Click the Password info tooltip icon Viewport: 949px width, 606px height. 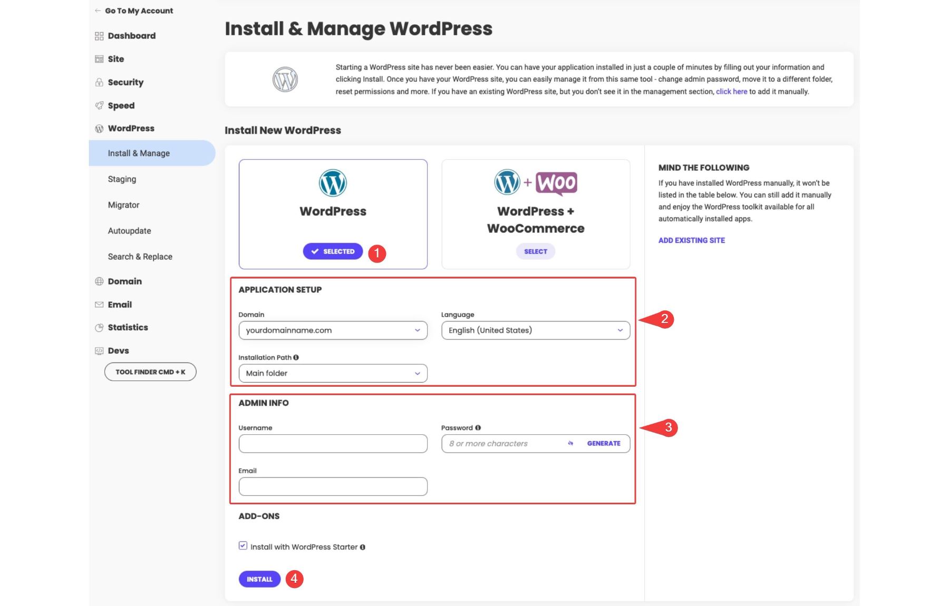pyautogui.click(x=478, y=428)
